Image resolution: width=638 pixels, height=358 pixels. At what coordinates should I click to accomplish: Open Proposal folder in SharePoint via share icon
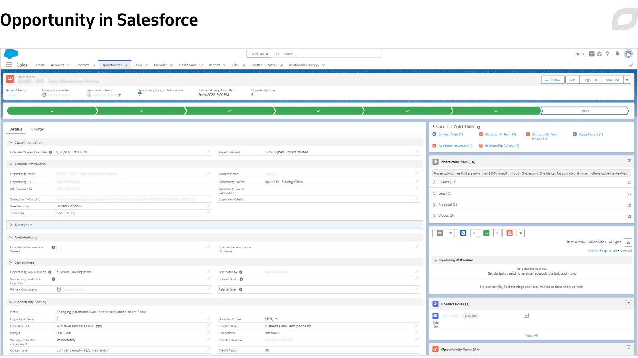629,205
